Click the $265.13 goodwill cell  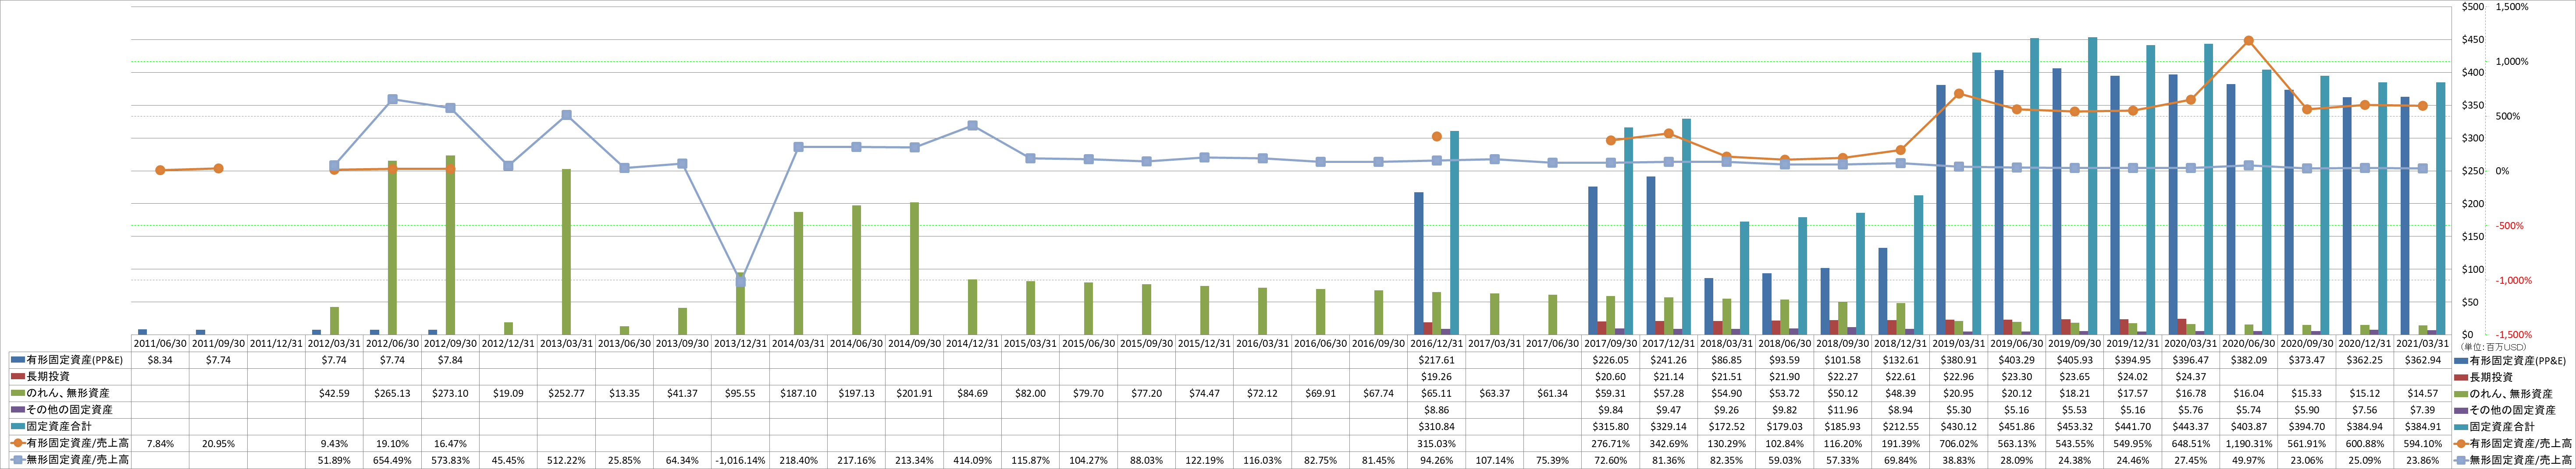[392, 393]
